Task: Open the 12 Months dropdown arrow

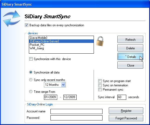Action: point(63,84)
